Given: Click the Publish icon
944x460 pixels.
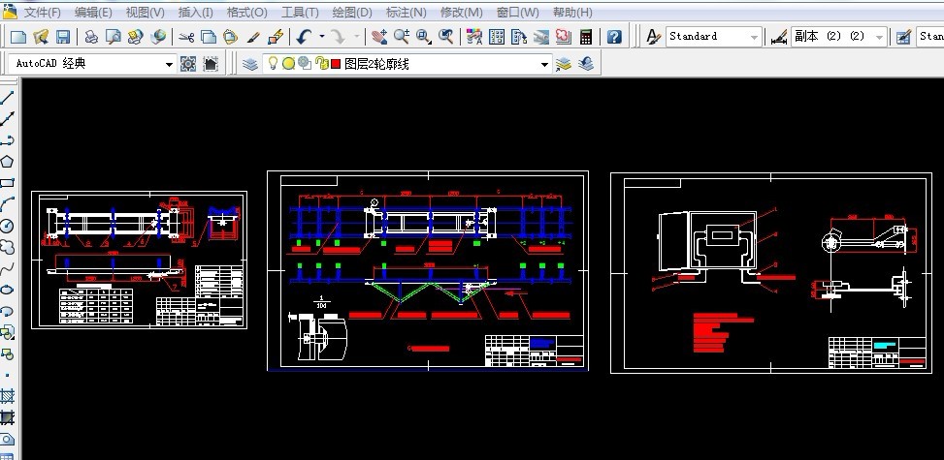Looking at the screenshot, I should pos(136,37).
